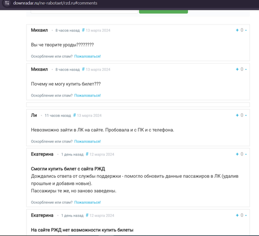Downvote Михаил's "Вы че творите" comment
259x236 pixels.
coord(246,30)
